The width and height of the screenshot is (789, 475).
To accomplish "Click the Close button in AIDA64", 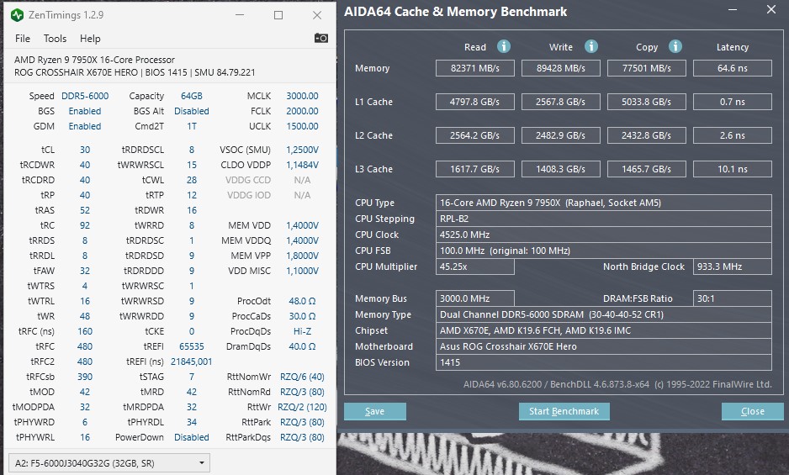I will pos(753,411).
